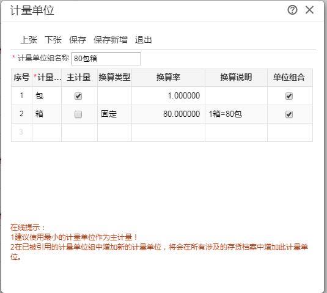Click the 单位组合 column header
The image size is (327, 293).
click(x=290, y=78)
